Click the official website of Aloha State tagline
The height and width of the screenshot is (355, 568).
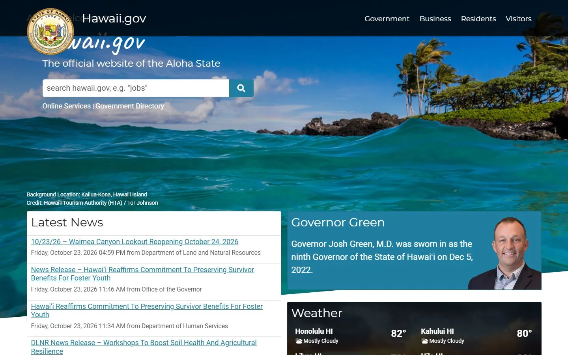131,64
